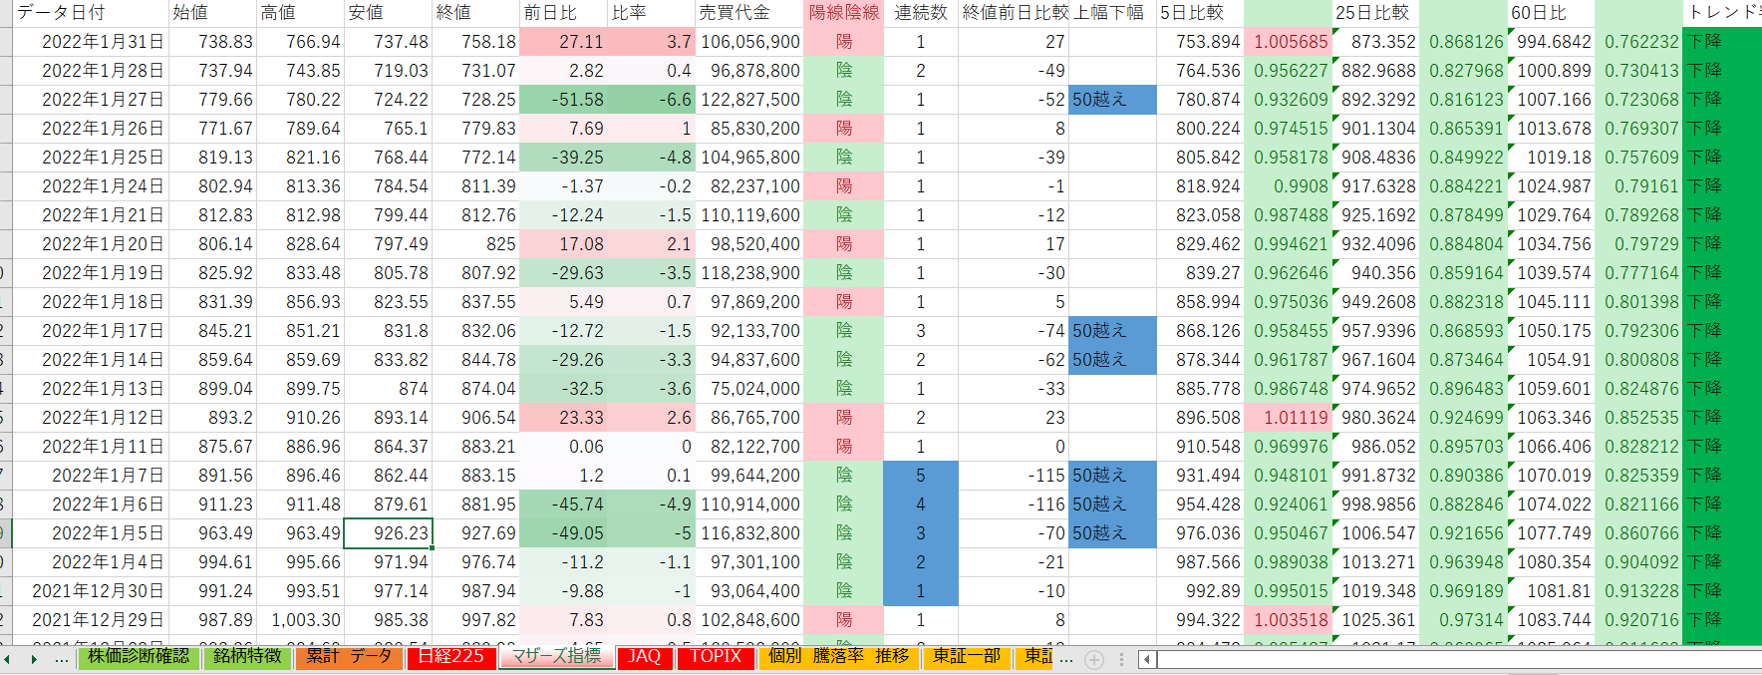Switch to the 東証一部 sheet tab

point(966,657)
